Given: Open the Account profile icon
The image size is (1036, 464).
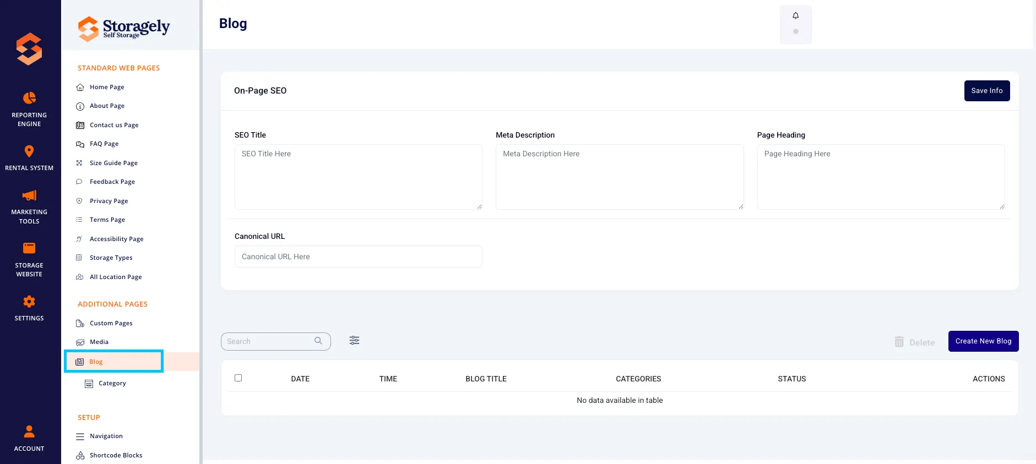Looking at the screenshot, I should tap(29, 431).
